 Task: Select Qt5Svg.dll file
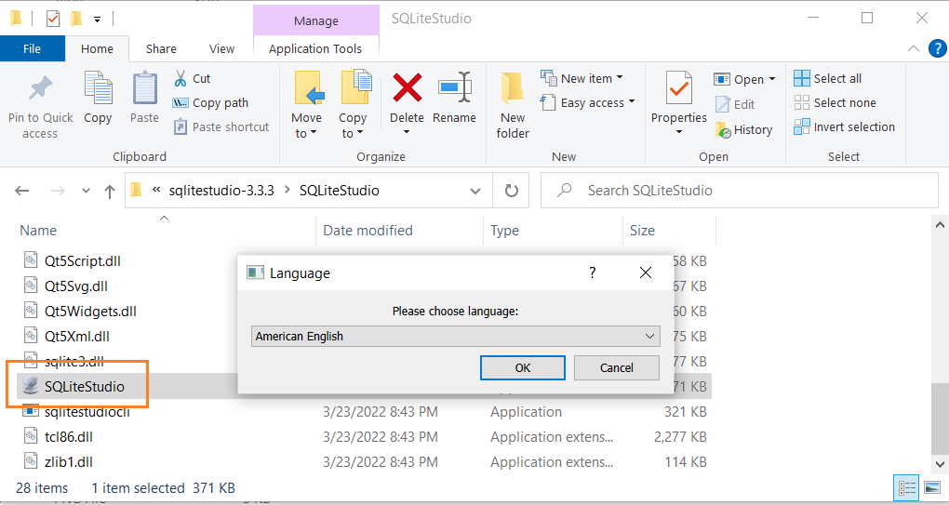pos(76,286)
